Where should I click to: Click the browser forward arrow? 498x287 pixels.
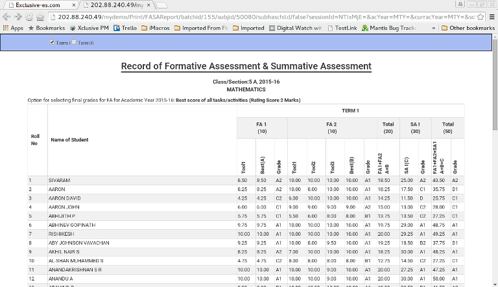18,16
